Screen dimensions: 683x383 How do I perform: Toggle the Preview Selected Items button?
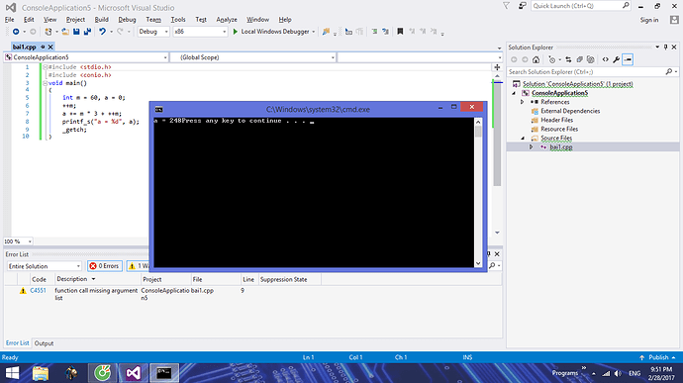click(x=628, y=59)
